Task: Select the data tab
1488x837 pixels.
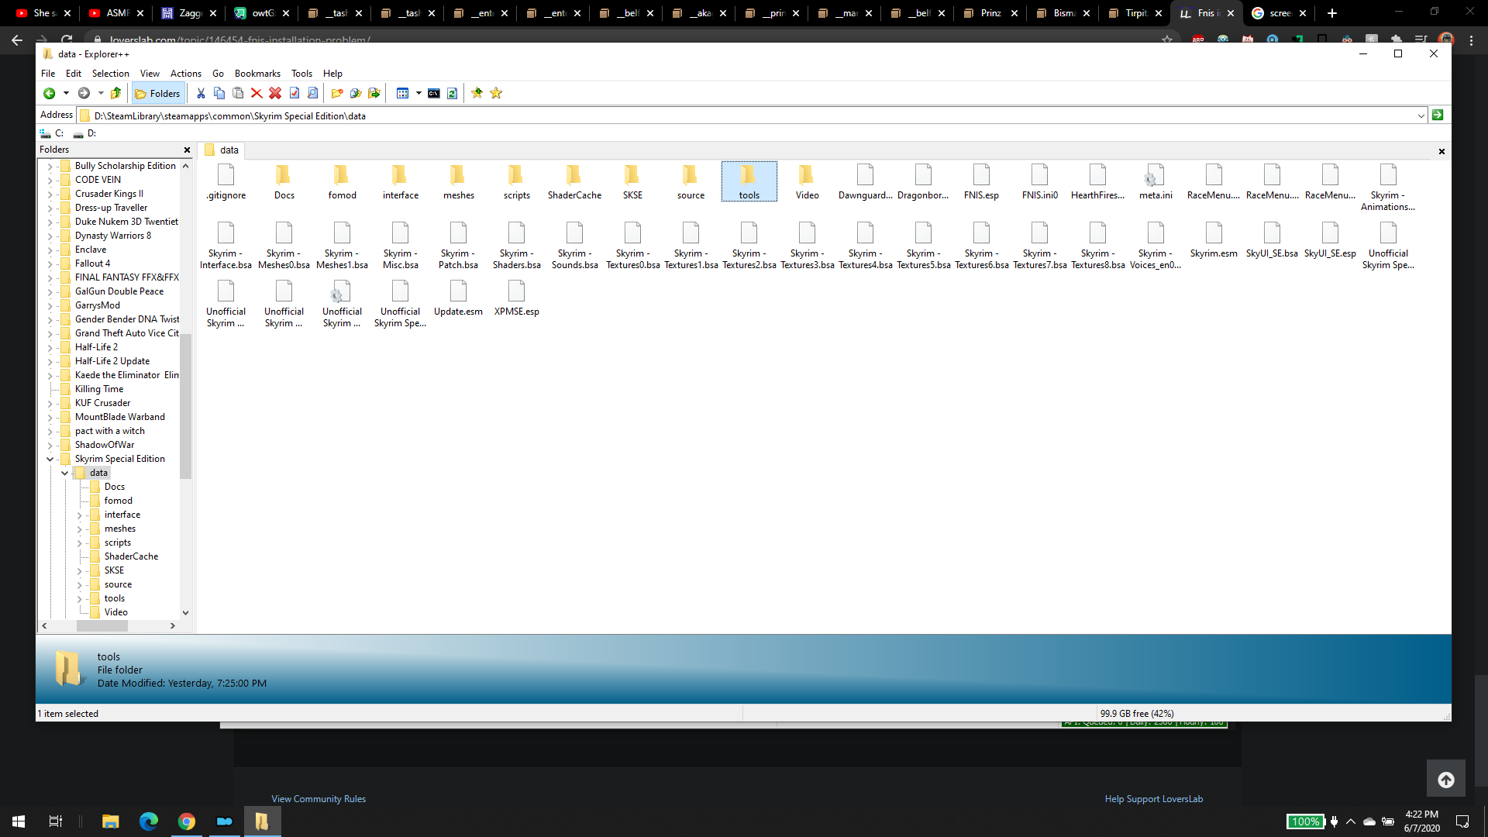Action: 222,150
